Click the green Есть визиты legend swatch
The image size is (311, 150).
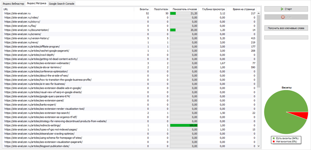click(273, 139)
